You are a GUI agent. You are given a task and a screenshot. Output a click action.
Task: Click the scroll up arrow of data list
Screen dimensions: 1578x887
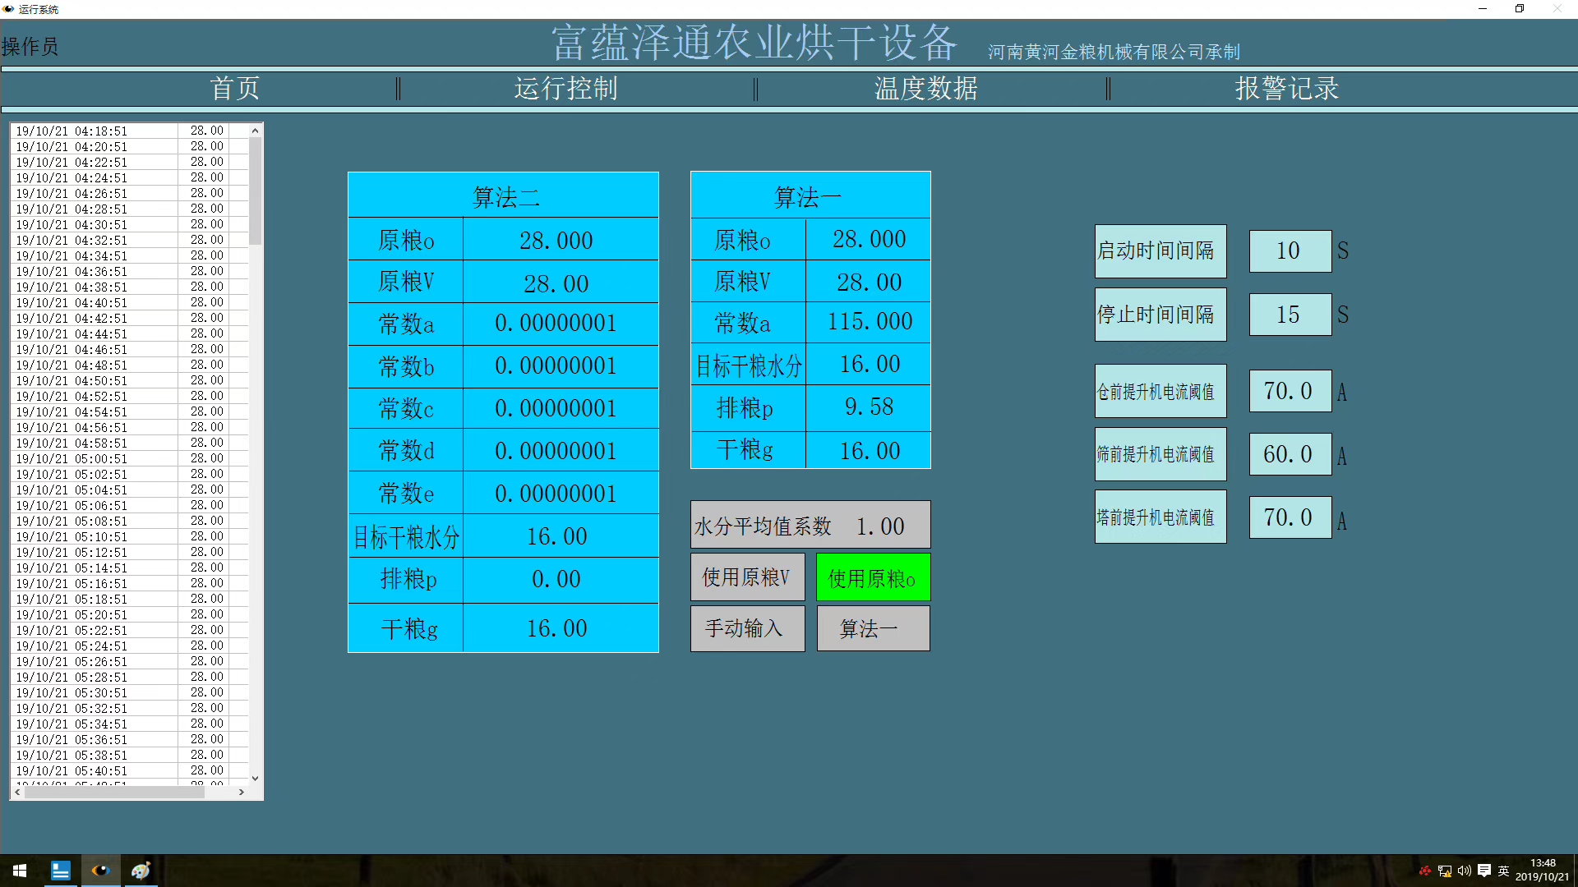click(255, 131)
